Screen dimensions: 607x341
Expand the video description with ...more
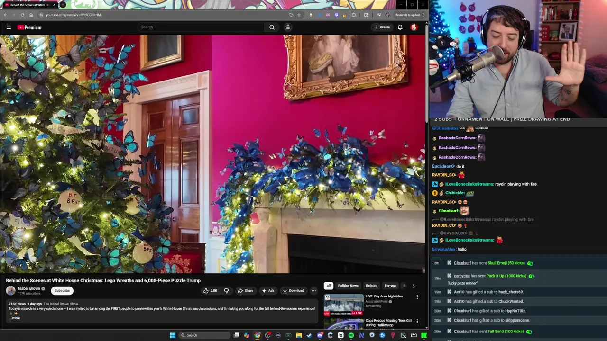tap(15, 318)
